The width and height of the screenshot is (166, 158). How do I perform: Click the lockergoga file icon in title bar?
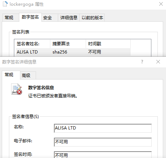pyautogui.click(x=5, y=4)
